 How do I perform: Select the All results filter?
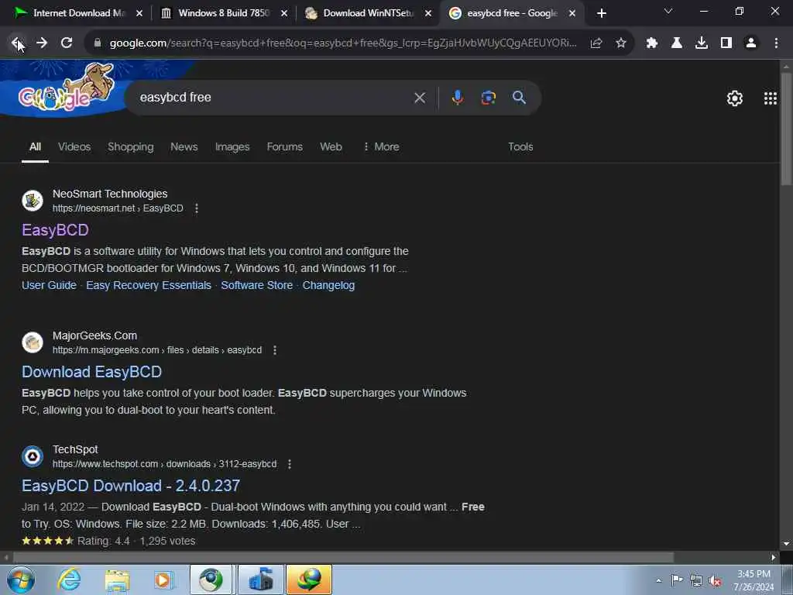click(35, 146)
